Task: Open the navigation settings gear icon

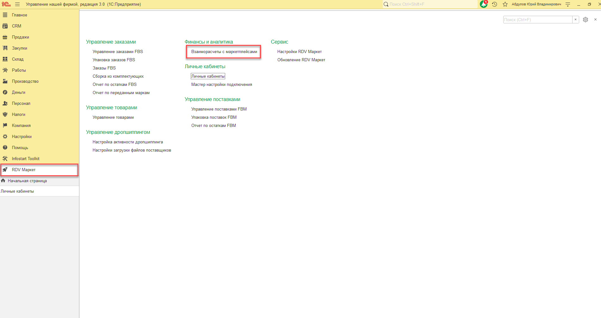Action: point(586,20)
